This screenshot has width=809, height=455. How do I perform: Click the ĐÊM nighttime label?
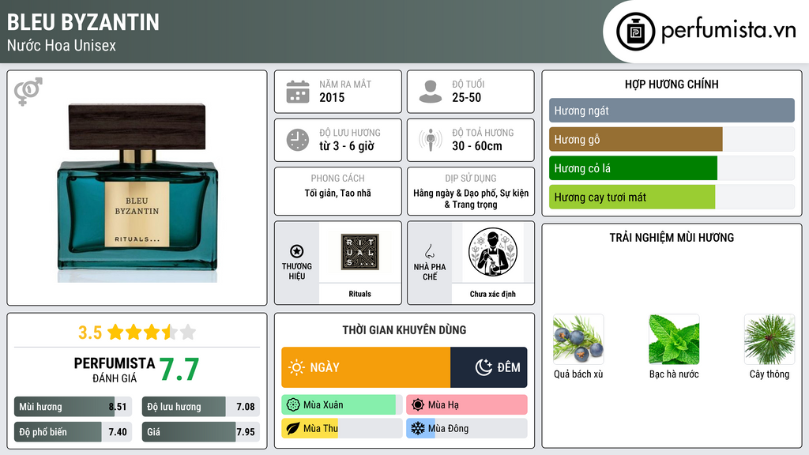[509, 367]
